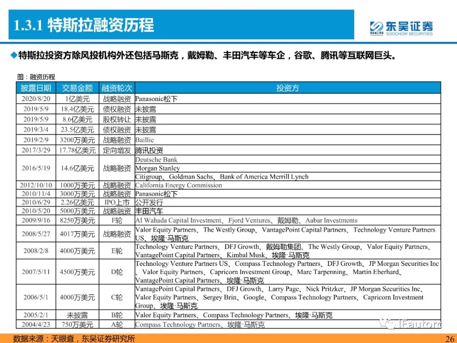This screenshot has height=343, width=457.
Task: Click the amount cell 750万美元
Action: tap(77, 324)
